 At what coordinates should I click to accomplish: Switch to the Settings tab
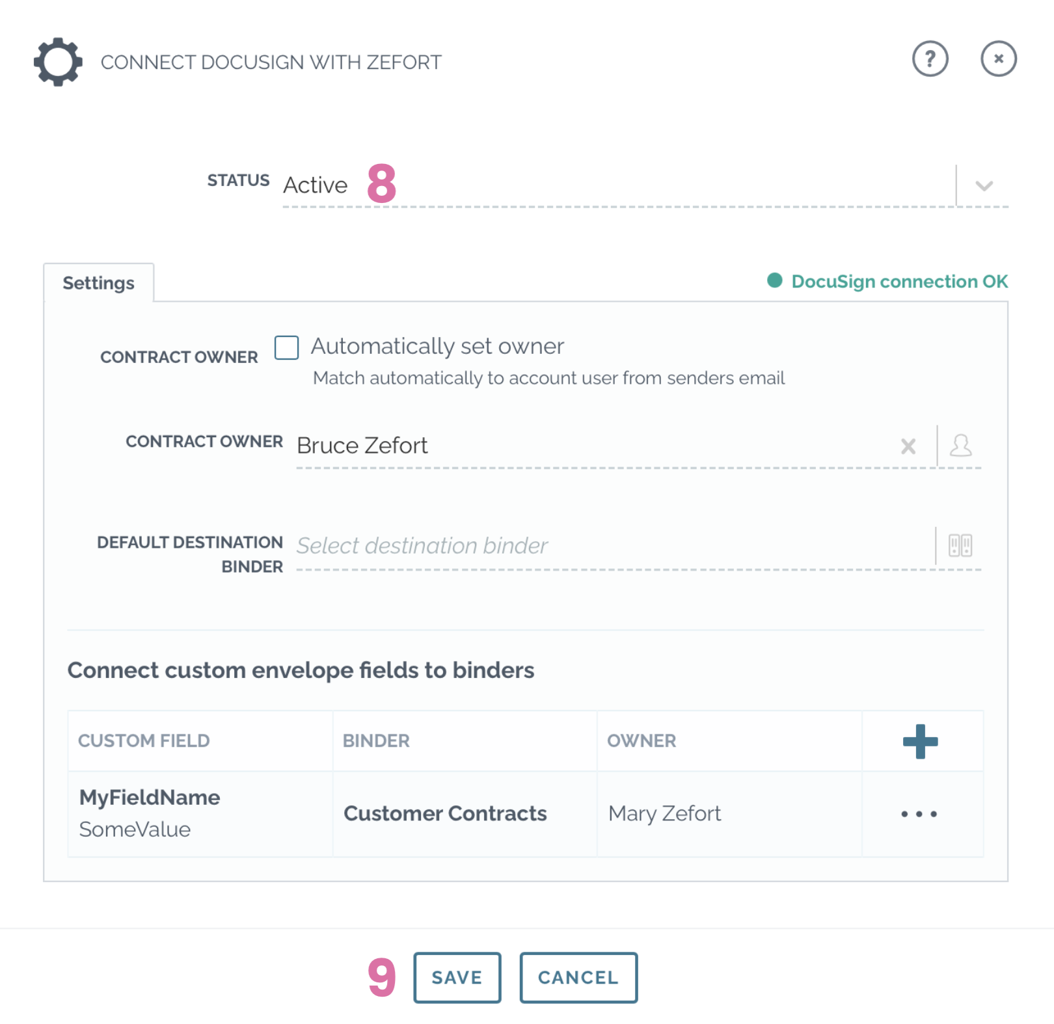99,283
